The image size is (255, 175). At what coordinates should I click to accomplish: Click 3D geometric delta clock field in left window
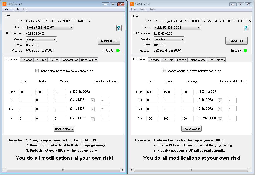(105, 100)
